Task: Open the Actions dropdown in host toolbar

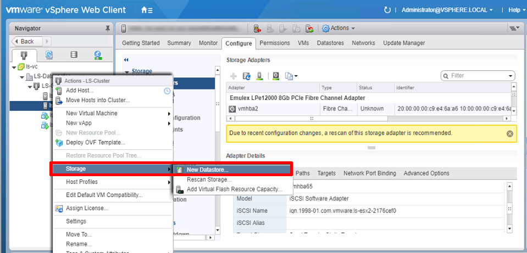Action: 342,28
